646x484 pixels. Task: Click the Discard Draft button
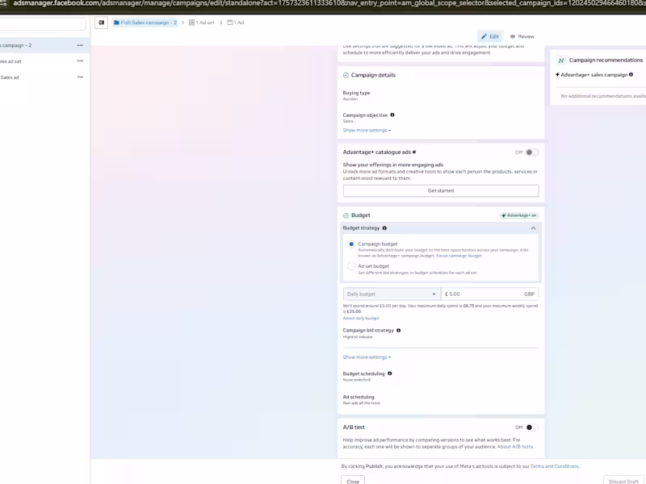click(623, 481)
